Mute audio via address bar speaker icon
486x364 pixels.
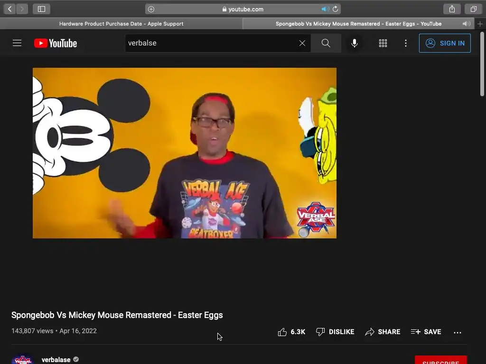coord(325,9)
